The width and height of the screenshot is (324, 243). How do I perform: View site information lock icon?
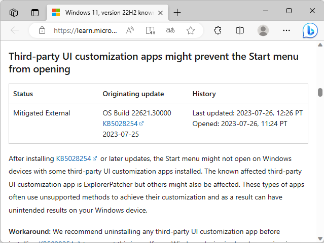(x=42, y=30)
